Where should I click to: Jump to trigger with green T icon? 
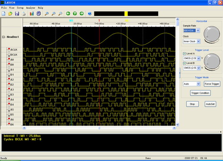(x=75, y=14)
